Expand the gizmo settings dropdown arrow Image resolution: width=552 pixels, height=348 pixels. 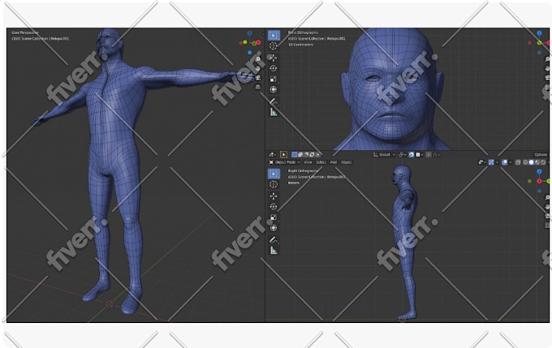[x=497, y=162]
